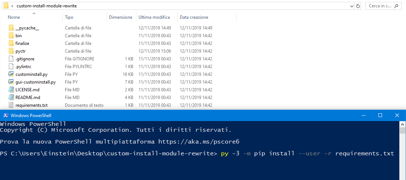The image size is (406, 180).
Task: Click the 2 KB size of LICENSE.md
Action: (x=129, y=90)
